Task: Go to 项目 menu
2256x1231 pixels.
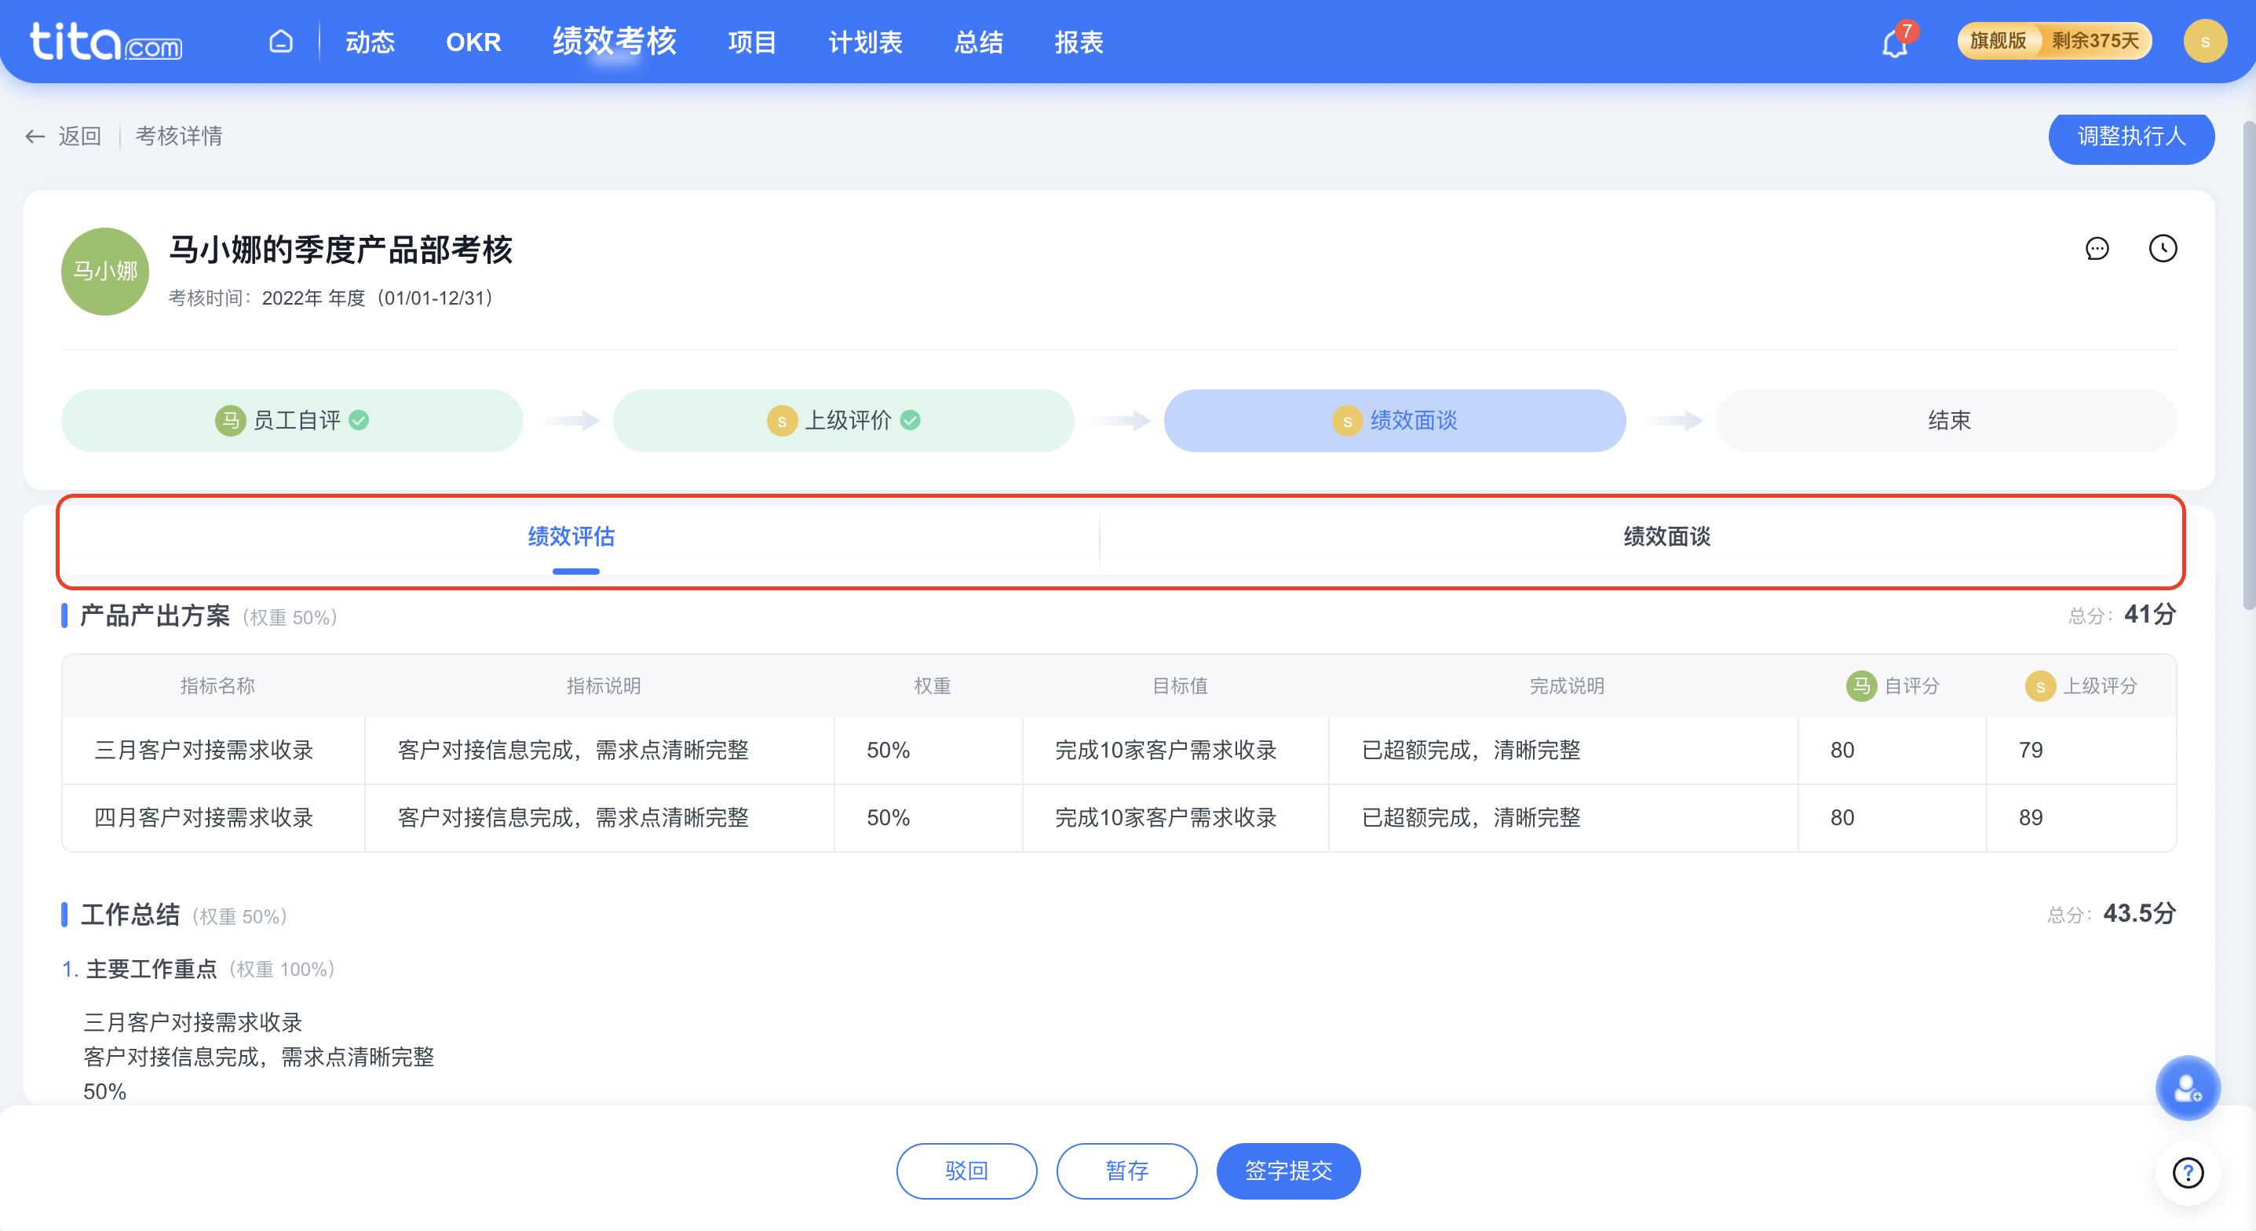Action: 751,41
